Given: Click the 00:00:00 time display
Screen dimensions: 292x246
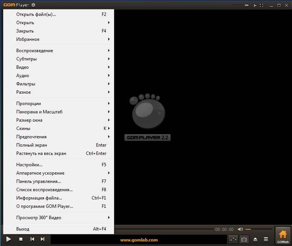Looking at the screenshot, I should point(224,229).
